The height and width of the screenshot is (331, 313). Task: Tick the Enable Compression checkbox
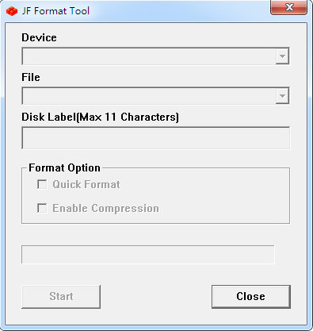click(x=42, y=208)
